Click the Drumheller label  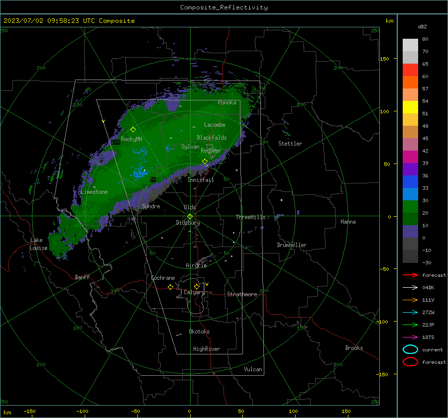point(292,245)
